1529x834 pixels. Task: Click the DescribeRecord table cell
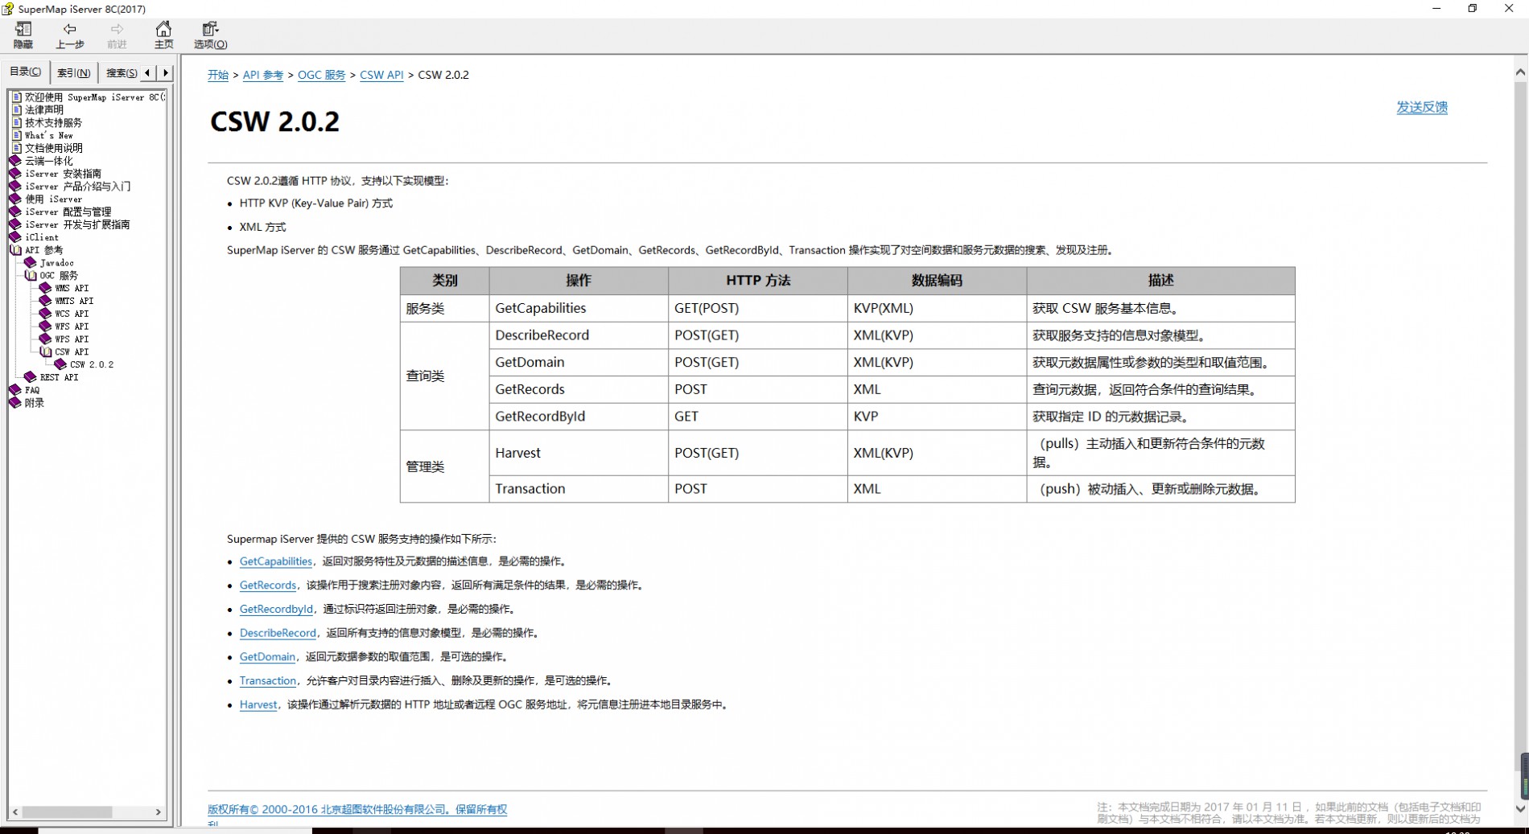(x=579, y=335)
